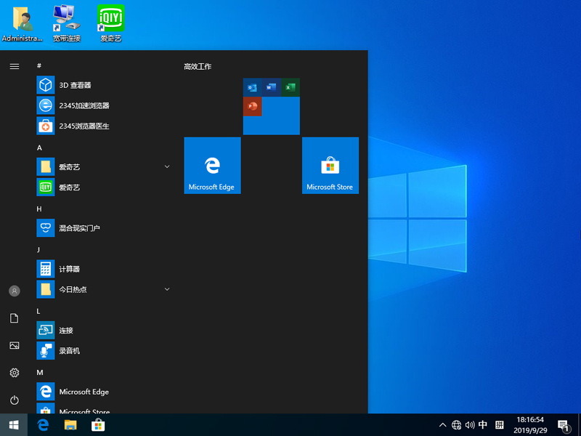Open the Microsoft Edge tile
The width and height of the screenshot is (581, 436).
212,165
